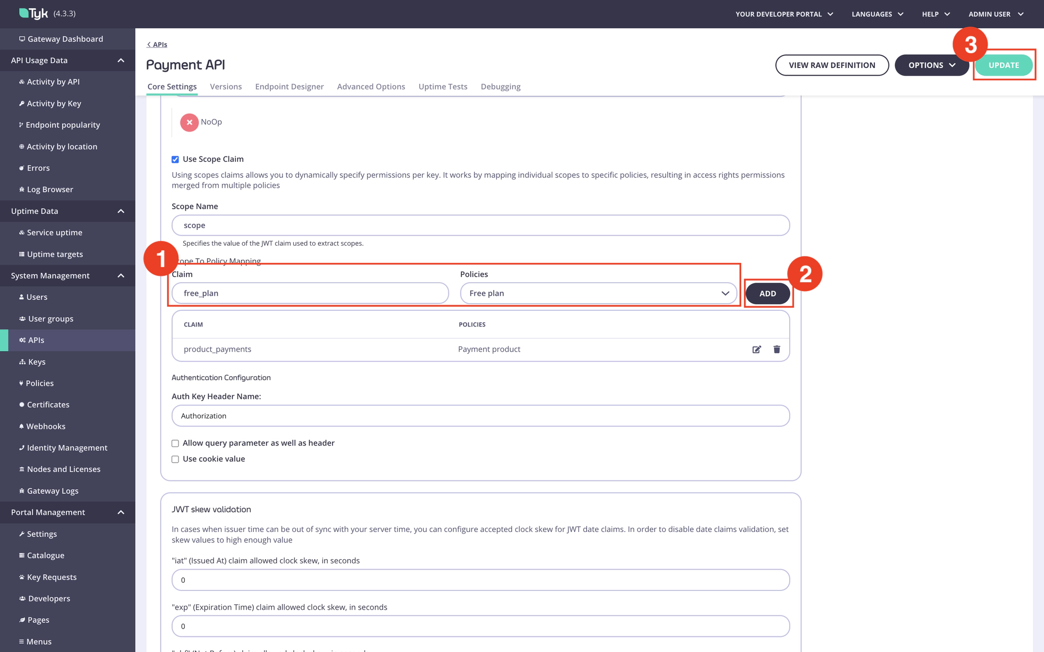
Task: Open Gateway Dashboard from the sidebar
Action: (65, 39)
